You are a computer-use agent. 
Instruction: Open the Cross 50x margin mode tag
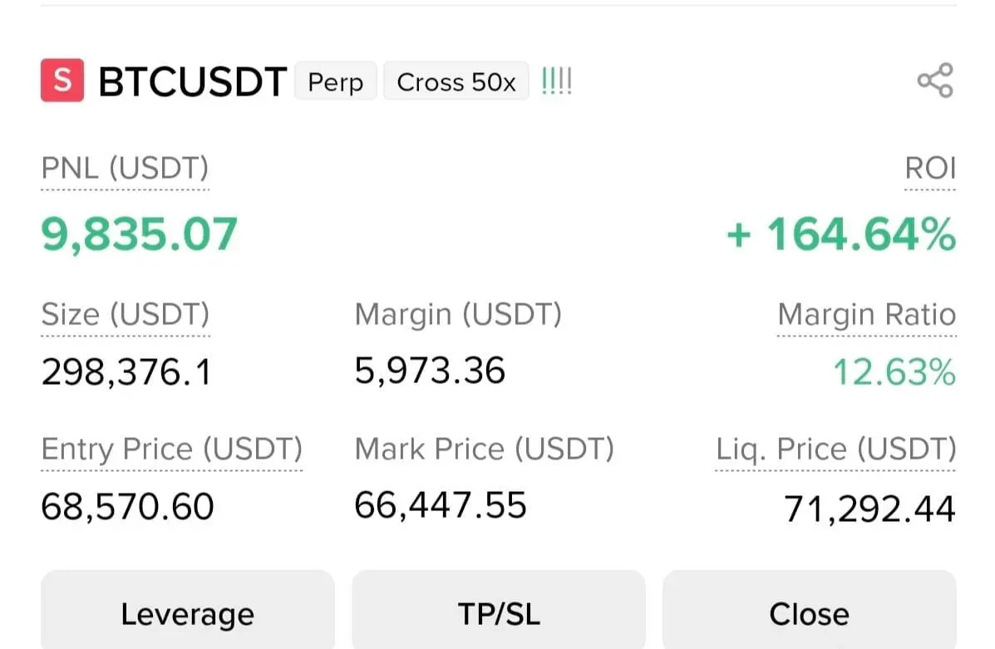click(x=456, y=82)
